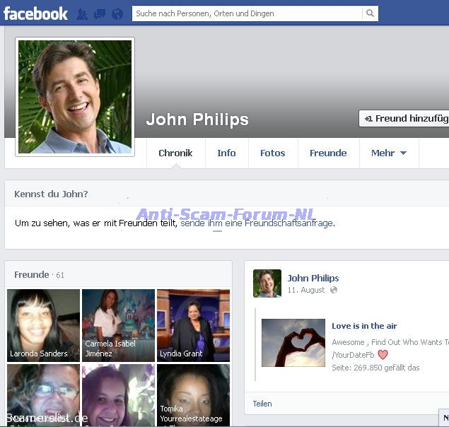Open the Info tab

point(226,153)
